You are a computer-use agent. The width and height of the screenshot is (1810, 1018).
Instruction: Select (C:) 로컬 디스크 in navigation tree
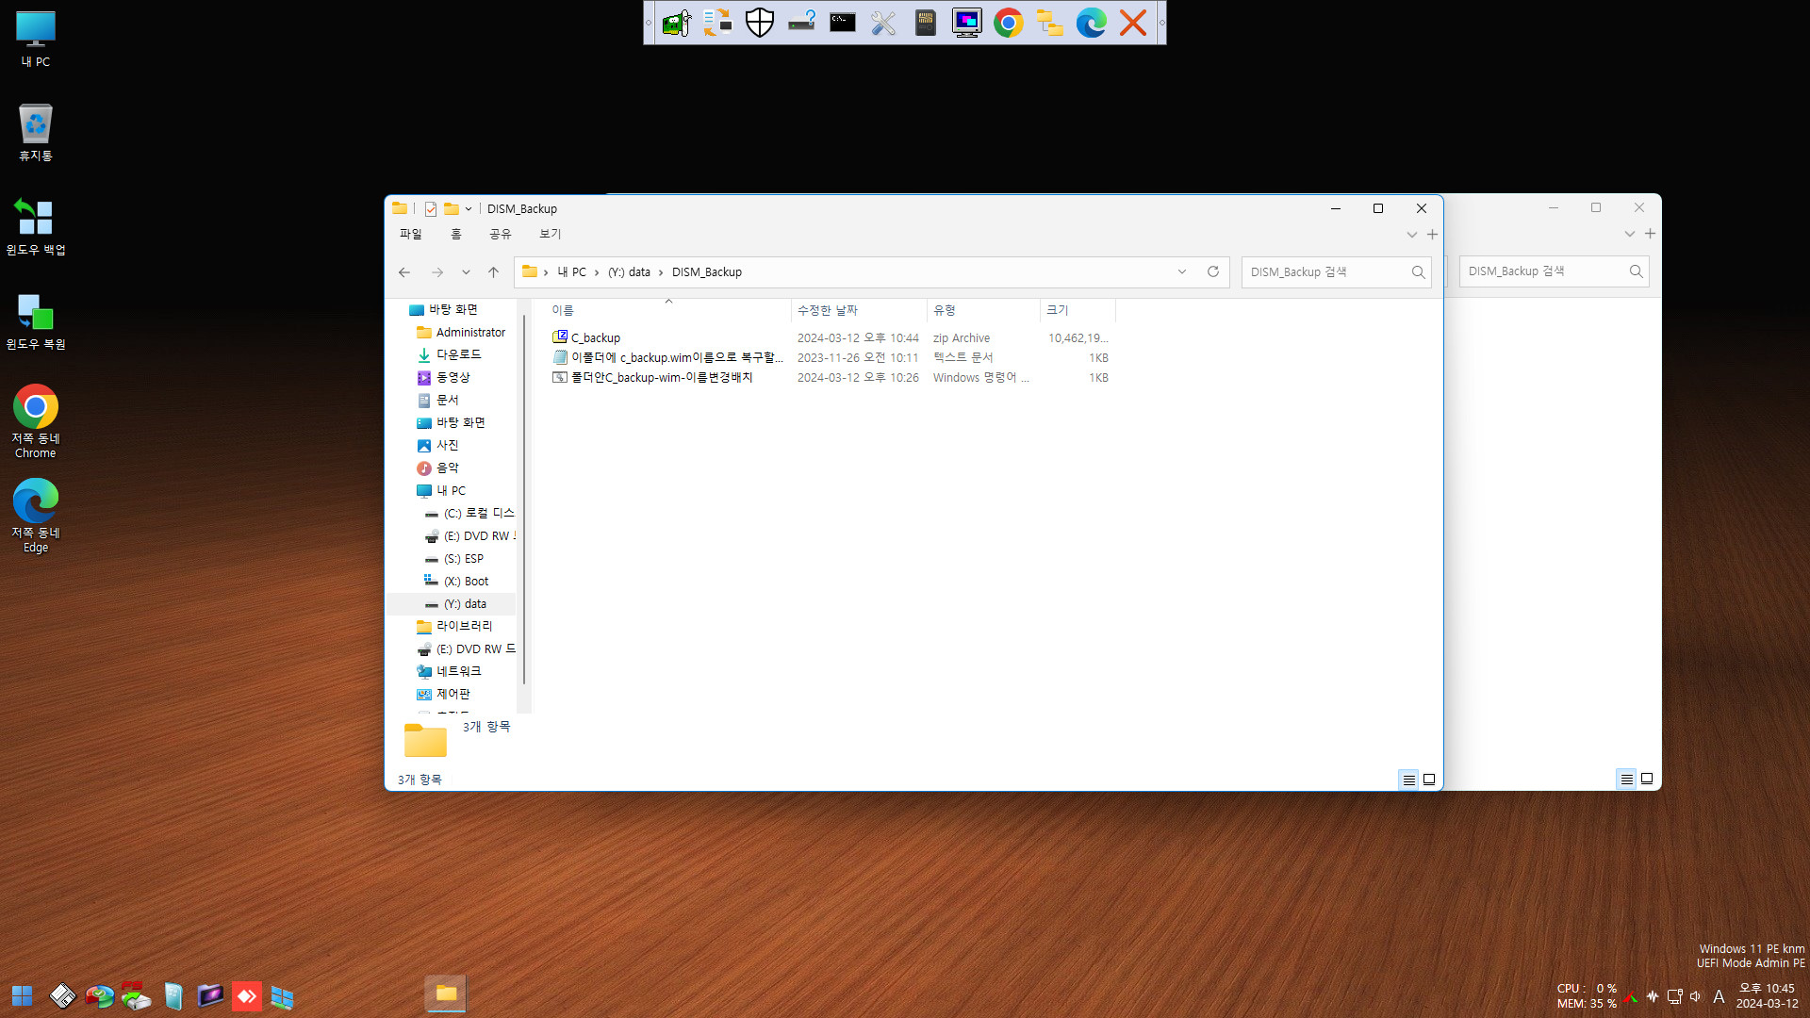(469, 514)
